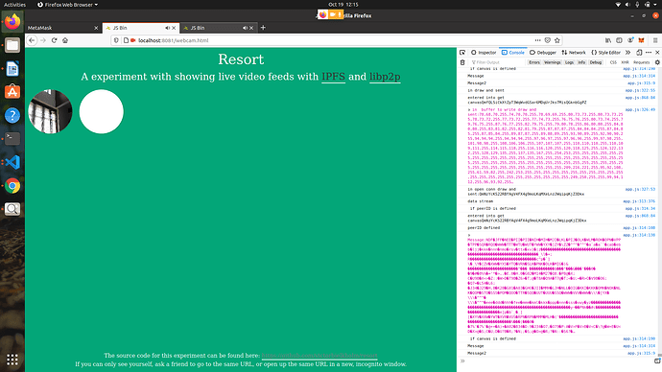The image size is (662, 372).
Task: Focus the Filter Output field
Action: point(497,62)
